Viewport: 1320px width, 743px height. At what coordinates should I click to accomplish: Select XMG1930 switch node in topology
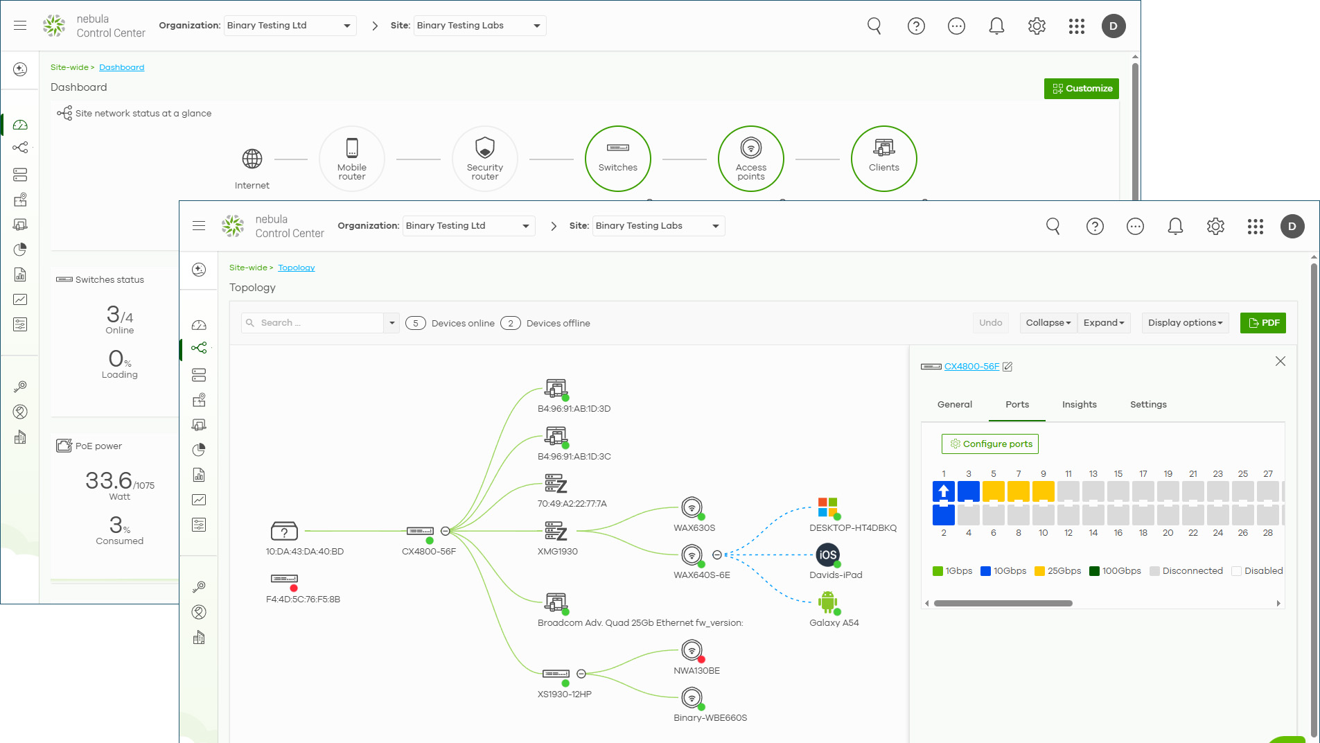(x=556, y=531)
